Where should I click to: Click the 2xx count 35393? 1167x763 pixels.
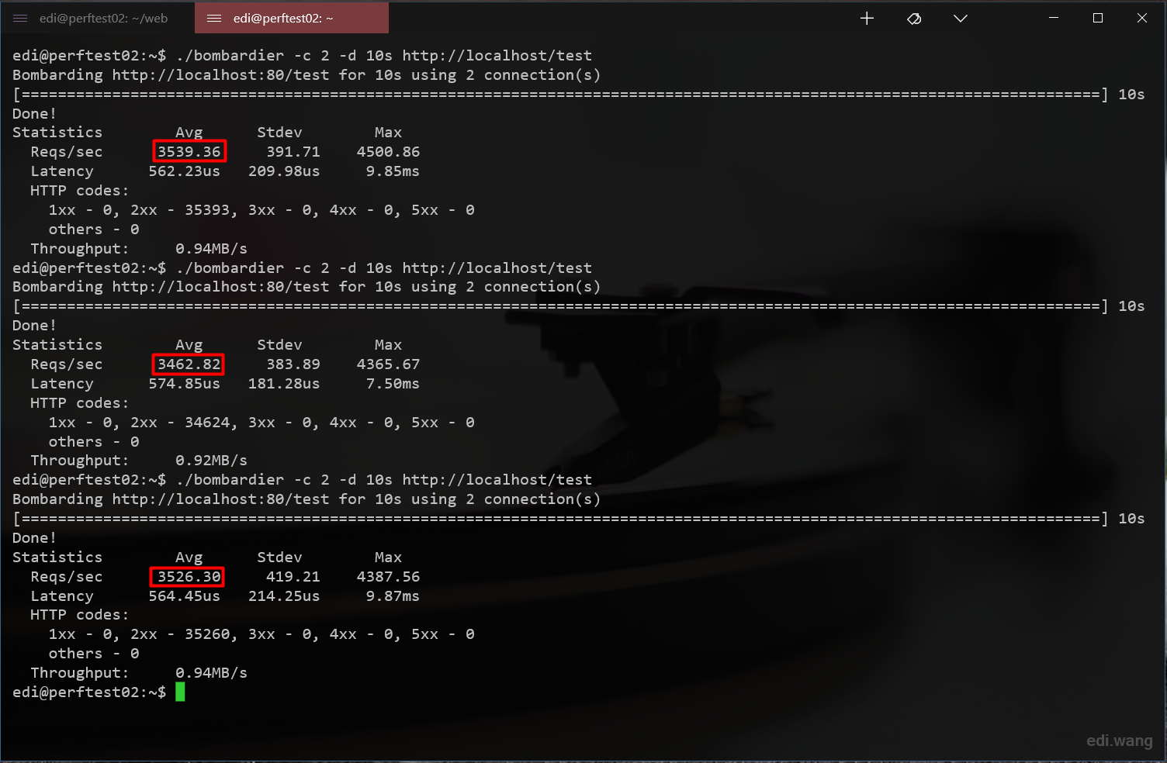pyautogui.click(x=207, y=209)
